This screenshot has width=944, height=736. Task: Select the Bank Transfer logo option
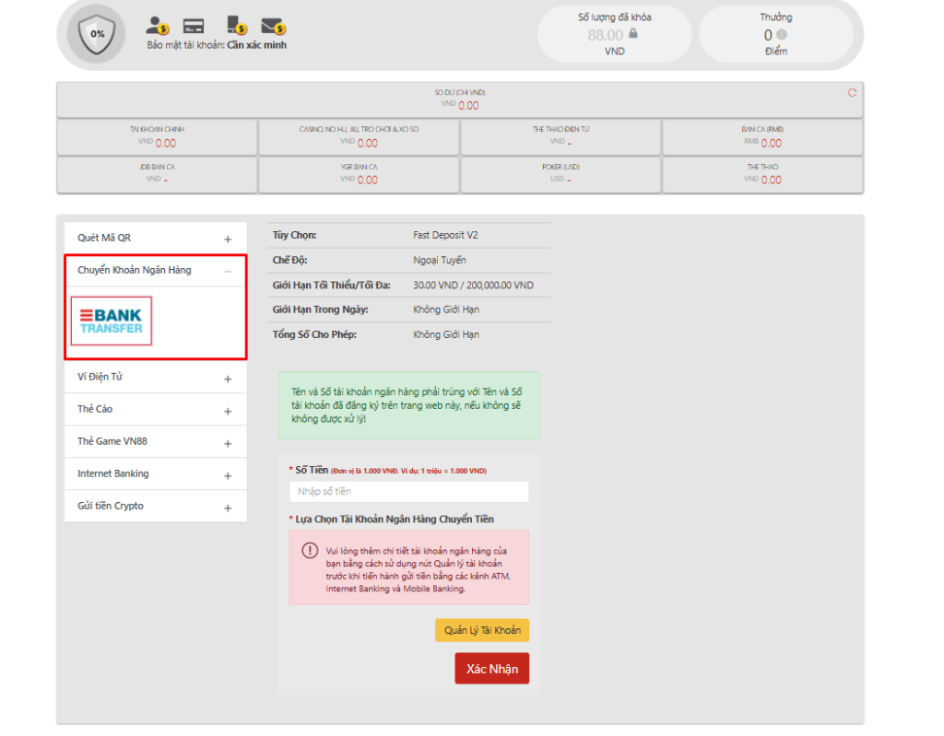pos(112,321)
